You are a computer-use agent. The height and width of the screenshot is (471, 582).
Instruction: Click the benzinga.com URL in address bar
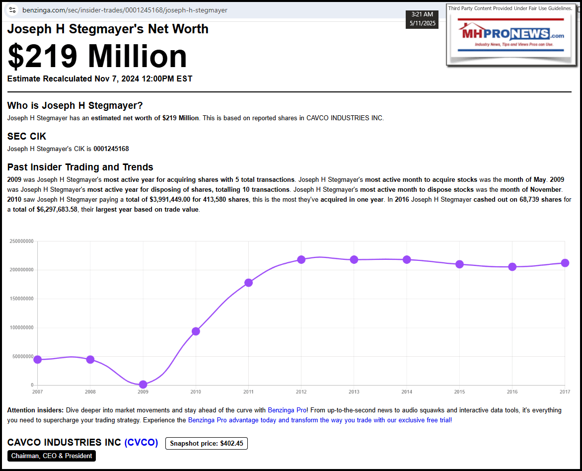pyautogui.click(x=125, y=10)
